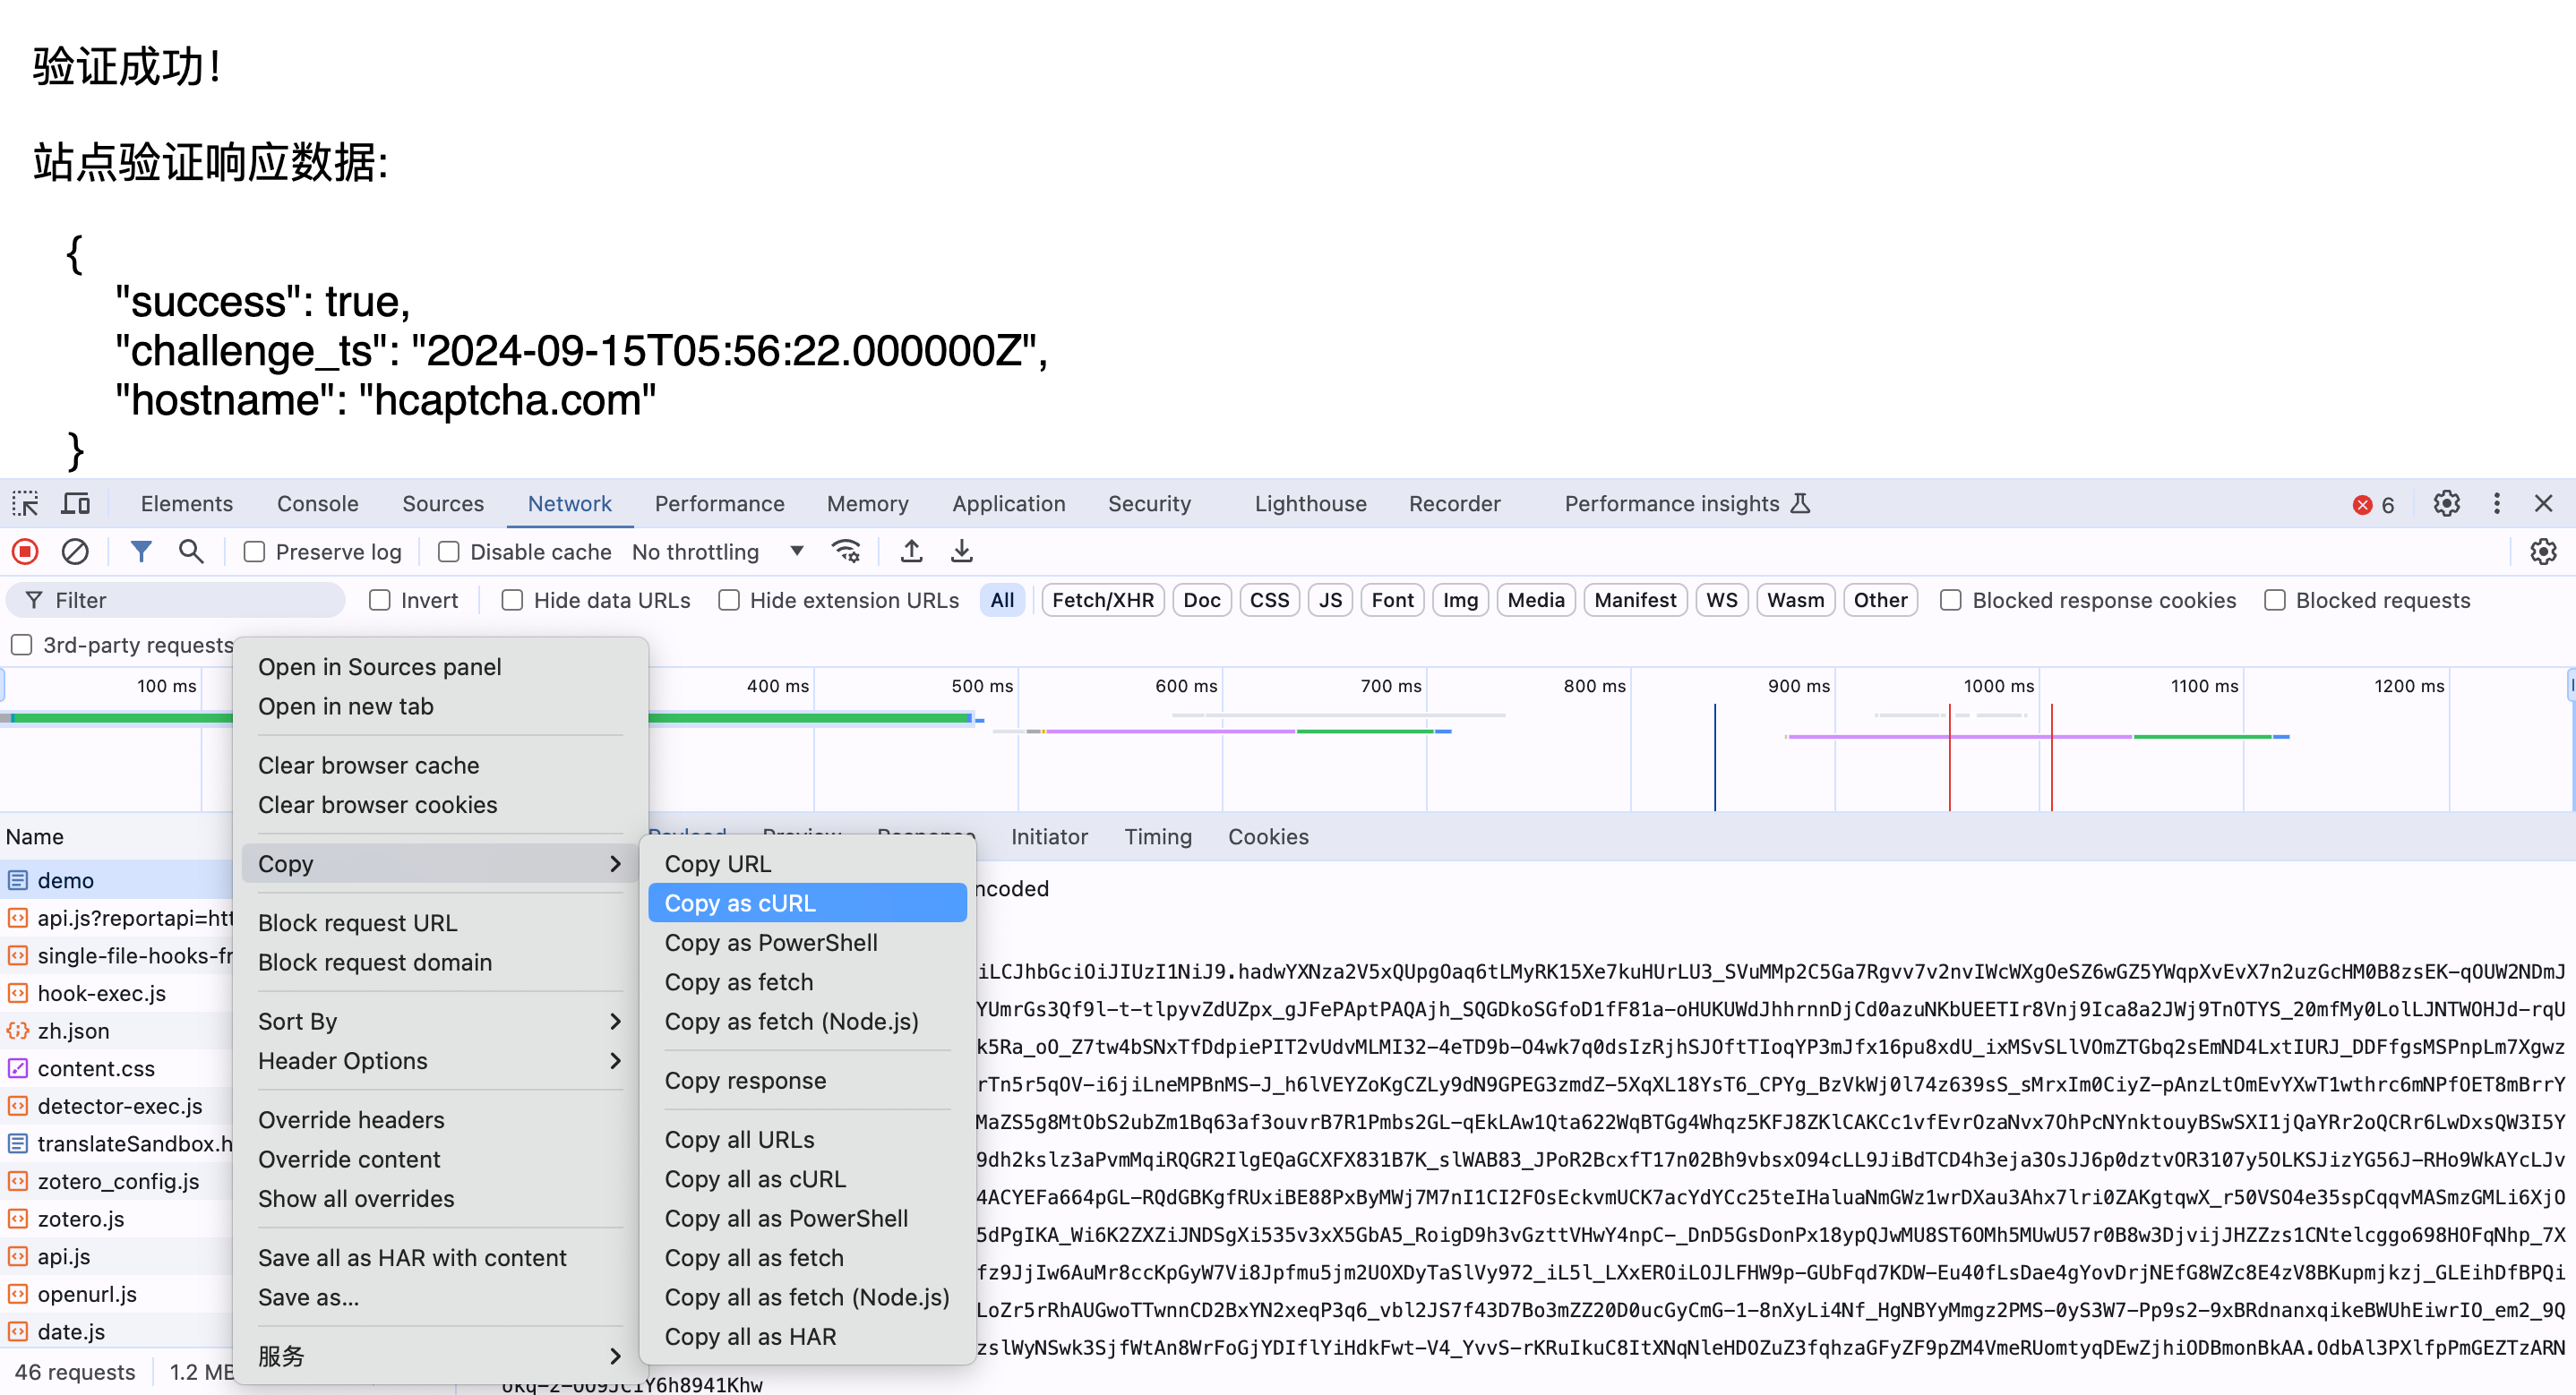Select Save all as HAR with content
The width and height of the screenshot is (2576, 1395).
pyautogui.click(x=412, y=1258)
